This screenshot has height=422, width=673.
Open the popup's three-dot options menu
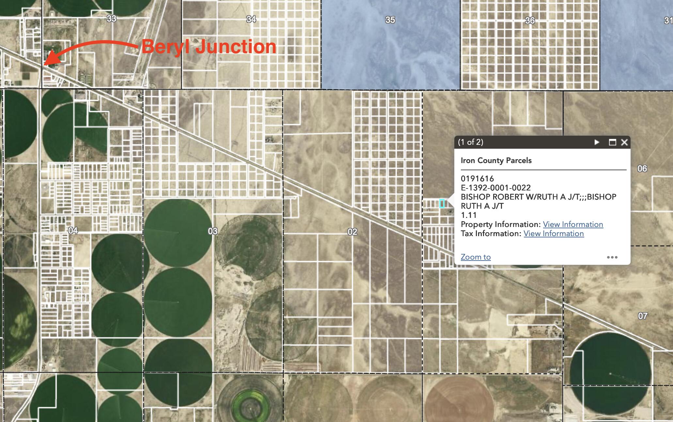(x=612, y=257)
